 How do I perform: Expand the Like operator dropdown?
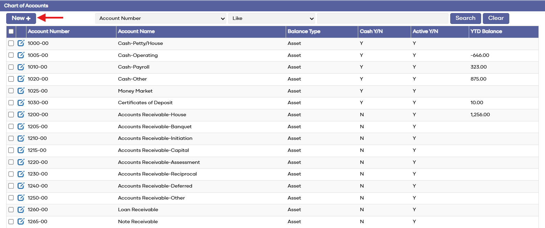click(272, 19)
